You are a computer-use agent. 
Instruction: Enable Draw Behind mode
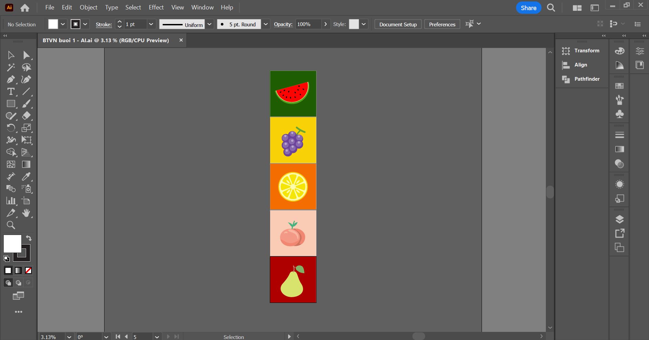click(x=18, y=283)
